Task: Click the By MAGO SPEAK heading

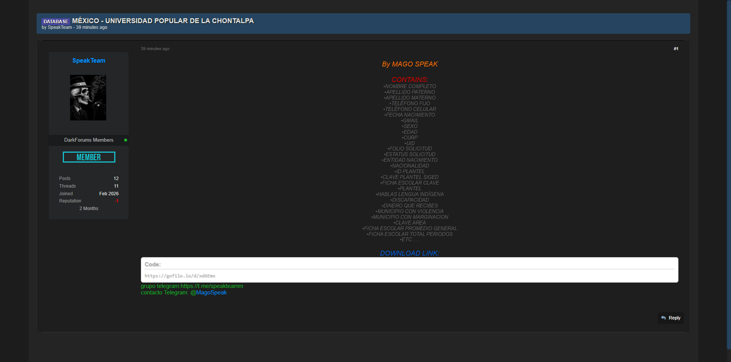Action: (x=410, y=64)
